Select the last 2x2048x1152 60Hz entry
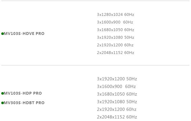191x121 pixels. pyautogui.click(x=117, y=117)
